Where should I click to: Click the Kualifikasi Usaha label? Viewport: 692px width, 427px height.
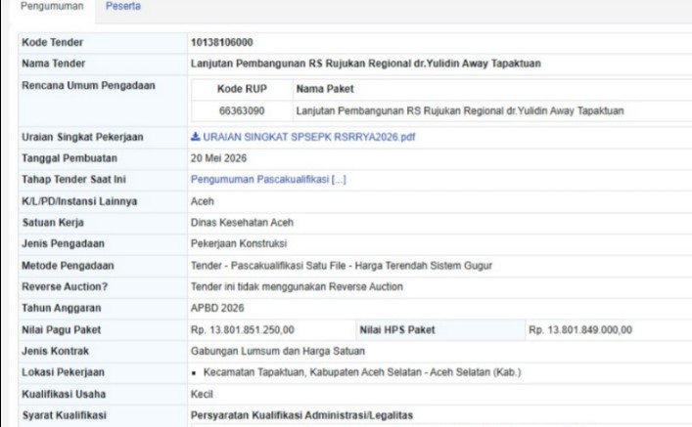64,394
